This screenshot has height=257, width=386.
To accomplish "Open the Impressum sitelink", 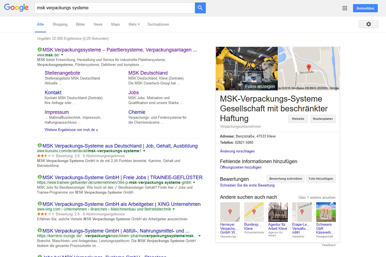I will coord(57,112).
